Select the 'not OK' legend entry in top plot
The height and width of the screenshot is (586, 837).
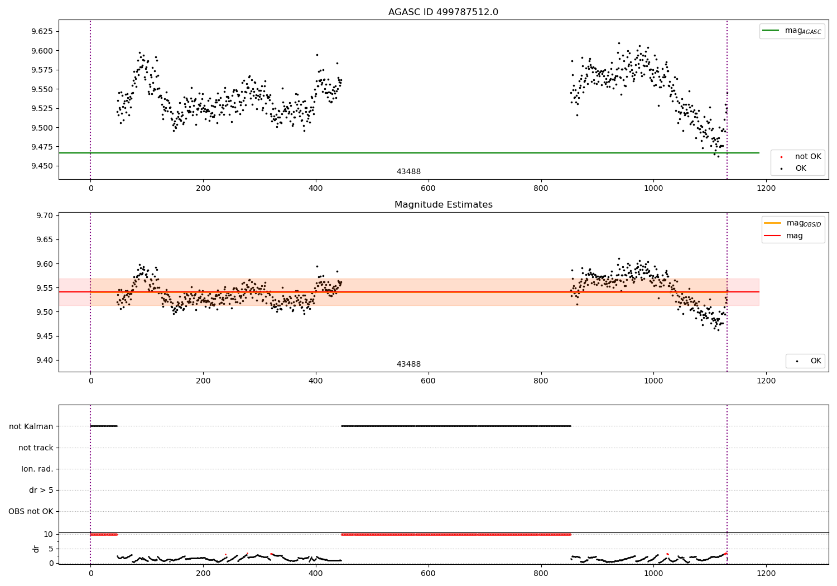[x=800, y=157]
